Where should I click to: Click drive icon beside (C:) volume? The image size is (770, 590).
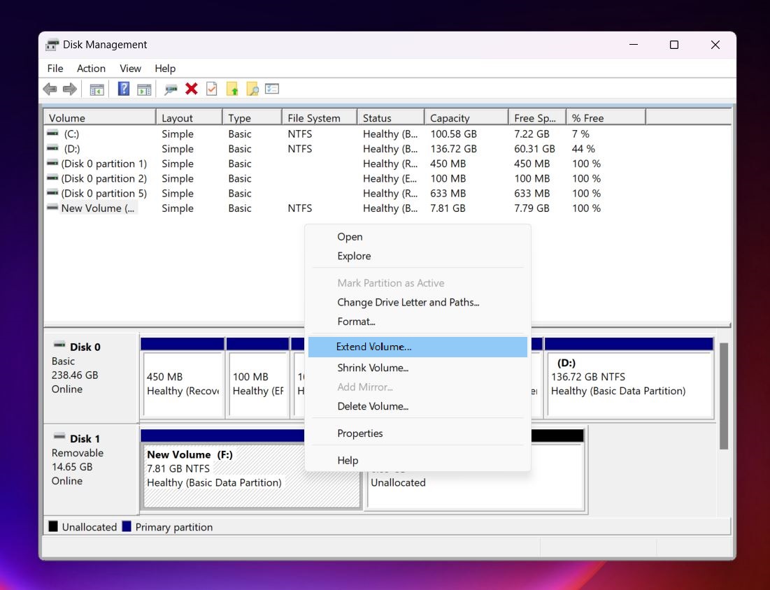pyautogui.click(x=52, y=133)
